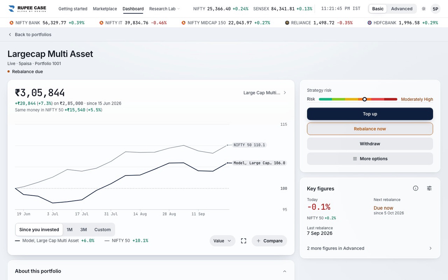Screen dimensions: 448x280
Task: Open the Research Lab dropdown
Action: tap(164, 9)
